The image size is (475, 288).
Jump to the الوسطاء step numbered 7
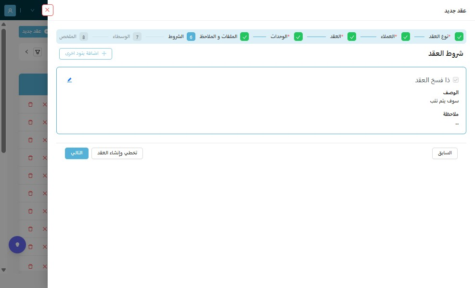[x=127, y=37]
